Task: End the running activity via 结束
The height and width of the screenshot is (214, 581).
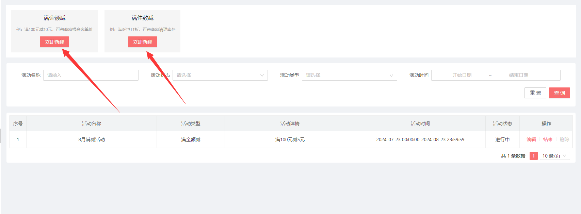Action: (548, 139)
